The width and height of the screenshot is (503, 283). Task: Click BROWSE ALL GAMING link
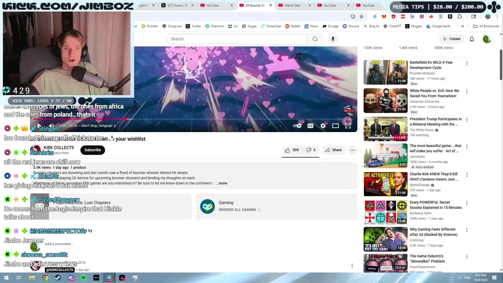[239, 210]
